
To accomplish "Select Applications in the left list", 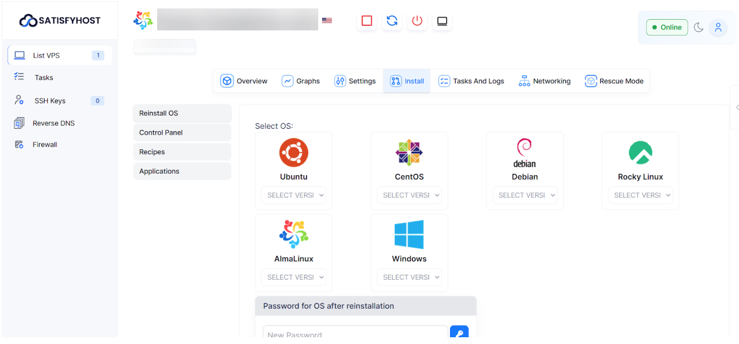I will click(x=182, y=171).
